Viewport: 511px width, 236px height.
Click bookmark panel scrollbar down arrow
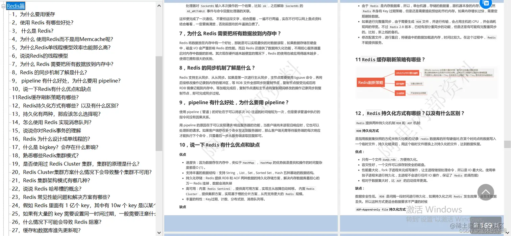click(159, 233)
